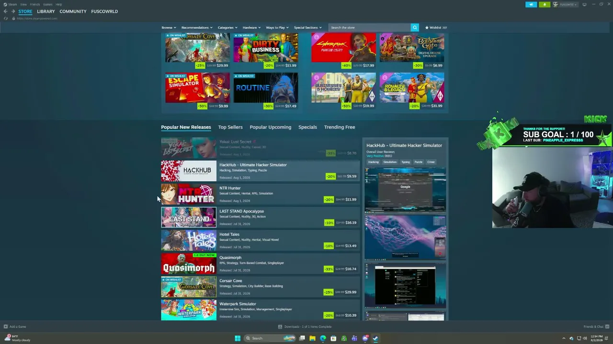Open the Wishlist link
This screenshot has width=613, height=344.
pos(436,28)
